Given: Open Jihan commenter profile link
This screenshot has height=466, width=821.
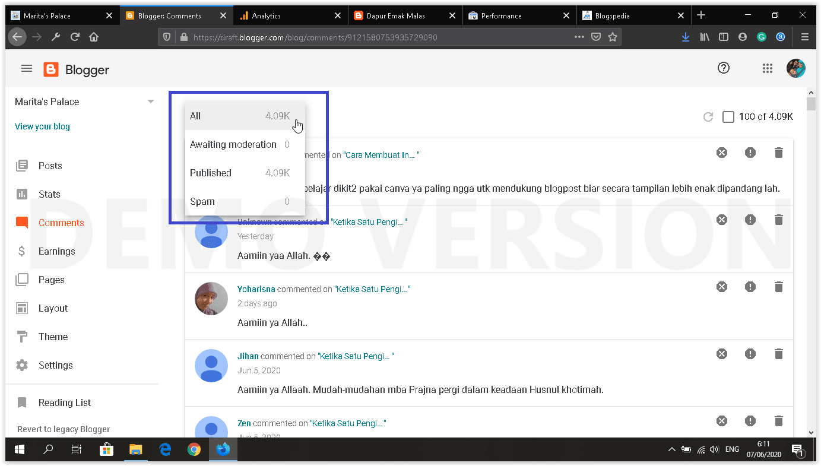Looking at the screenshot, I should [248, 356].
